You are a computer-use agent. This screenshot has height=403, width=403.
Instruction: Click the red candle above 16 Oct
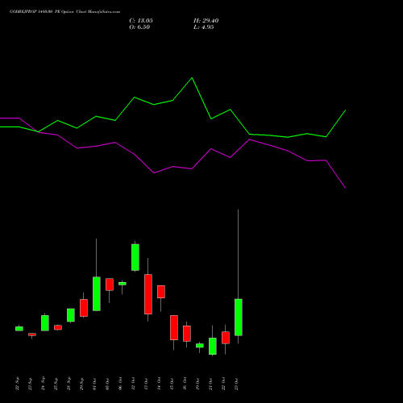pyautogui.click(x=187, y=334)
